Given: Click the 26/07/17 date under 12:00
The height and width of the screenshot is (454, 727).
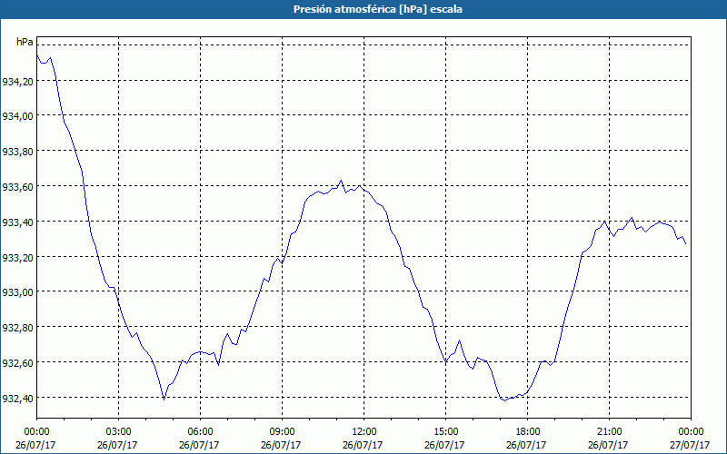Looking at the screenshot, I should click(363, 445).
